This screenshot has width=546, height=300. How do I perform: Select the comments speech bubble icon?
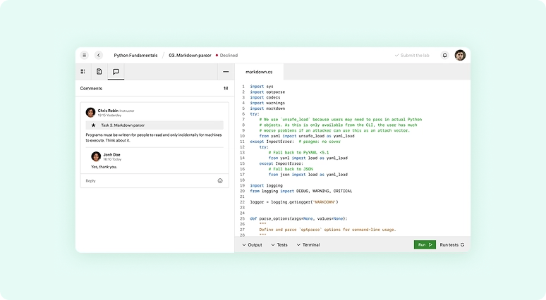tap(116, 71)
